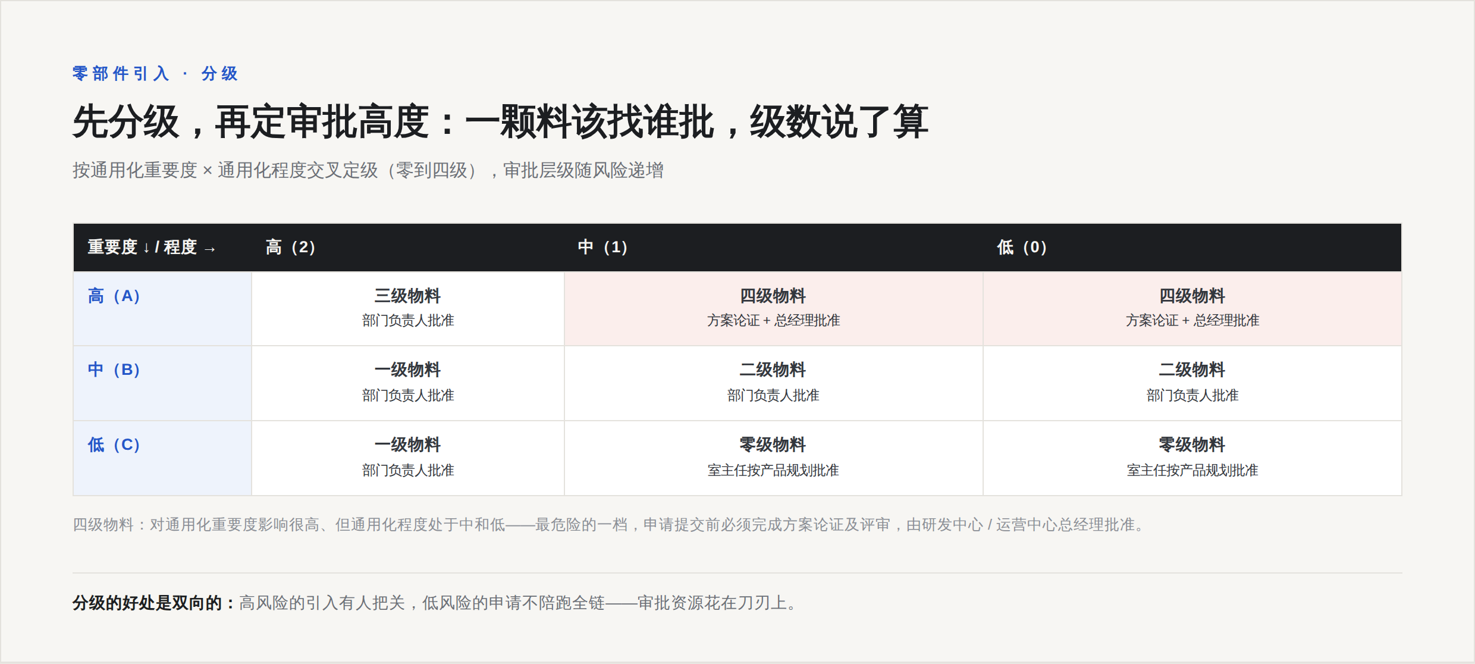Select row label 低（C）

162,458
